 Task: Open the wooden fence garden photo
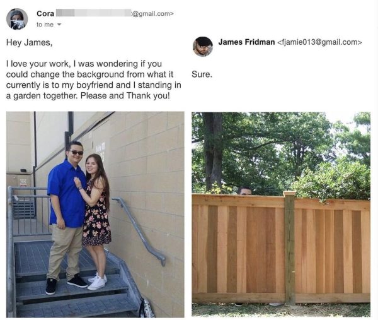pos(281,214)
